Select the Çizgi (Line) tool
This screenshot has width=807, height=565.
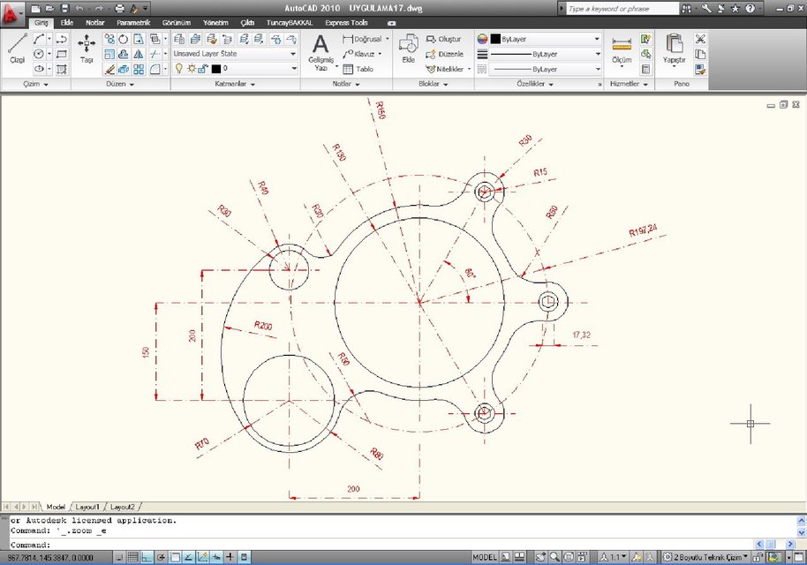pyautogui.click(x=18, y=41)
